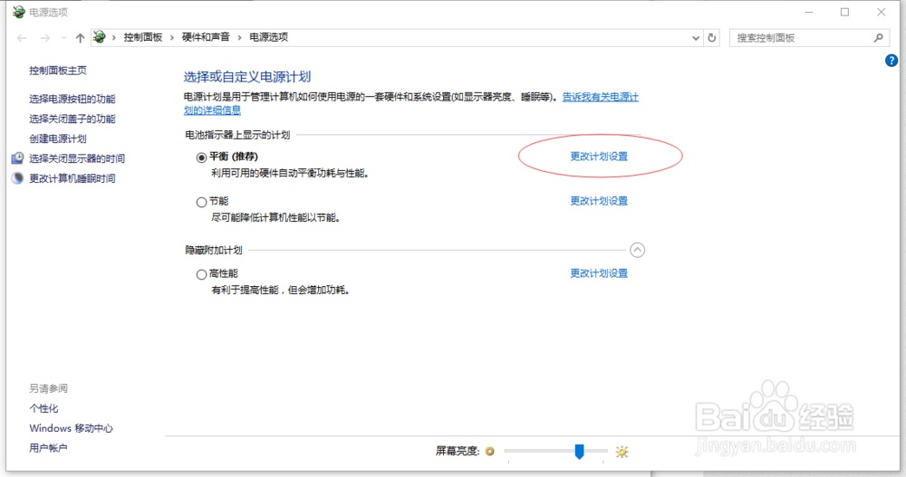Open the address bar history dropdown
The height and width of the screenshot is (477, 906).
696,38
